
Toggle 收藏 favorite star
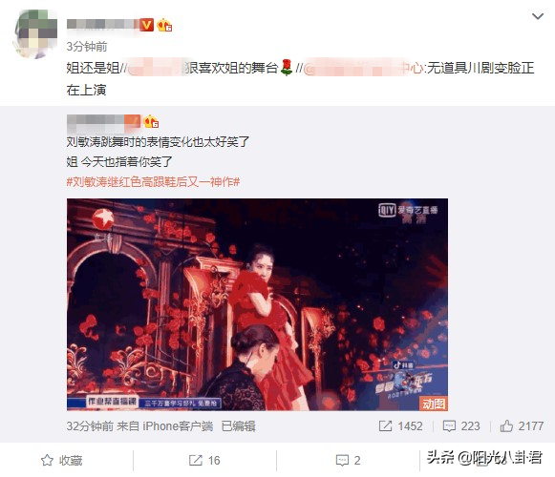pos(61,461)
